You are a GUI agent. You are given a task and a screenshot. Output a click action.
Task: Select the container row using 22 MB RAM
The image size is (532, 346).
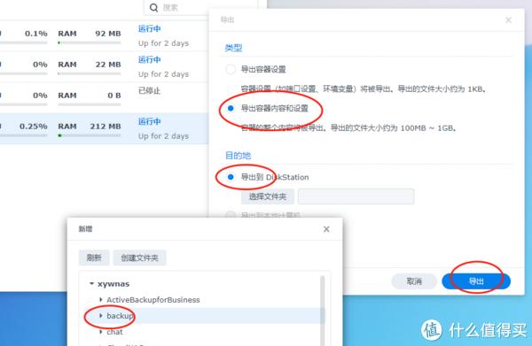pos(104,66)
